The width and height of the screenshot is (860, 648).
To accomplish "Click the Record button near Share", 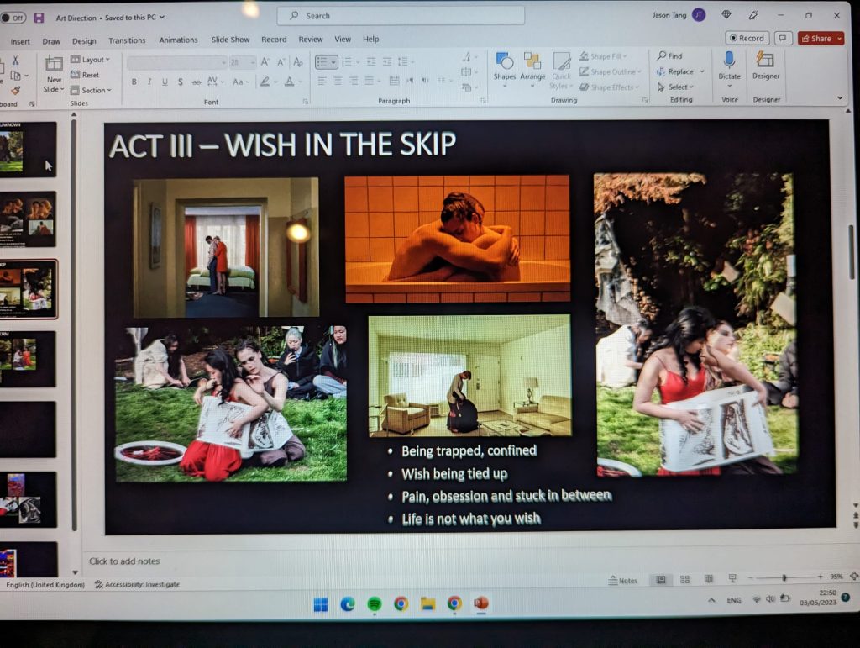I will tap(747, 38).
